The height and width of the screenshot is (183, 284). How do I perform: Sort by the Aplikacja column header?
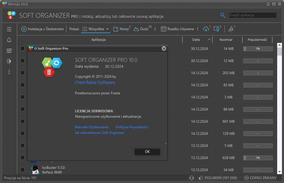tap(98, 40)
